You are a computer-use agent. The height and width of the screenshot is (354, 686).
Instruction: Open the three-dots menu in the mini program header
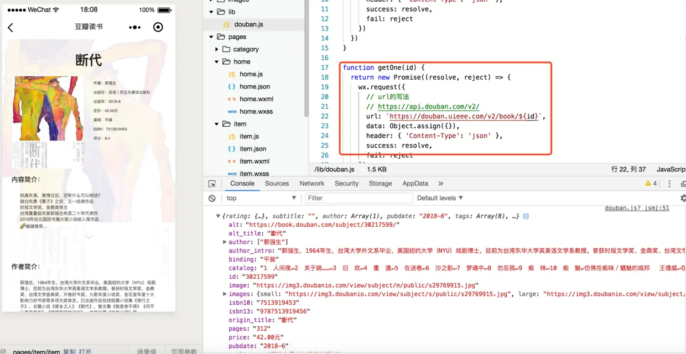click(x=134, y=27)
